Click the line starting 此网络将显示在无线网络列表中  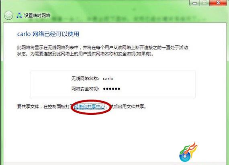pos(102,47)
